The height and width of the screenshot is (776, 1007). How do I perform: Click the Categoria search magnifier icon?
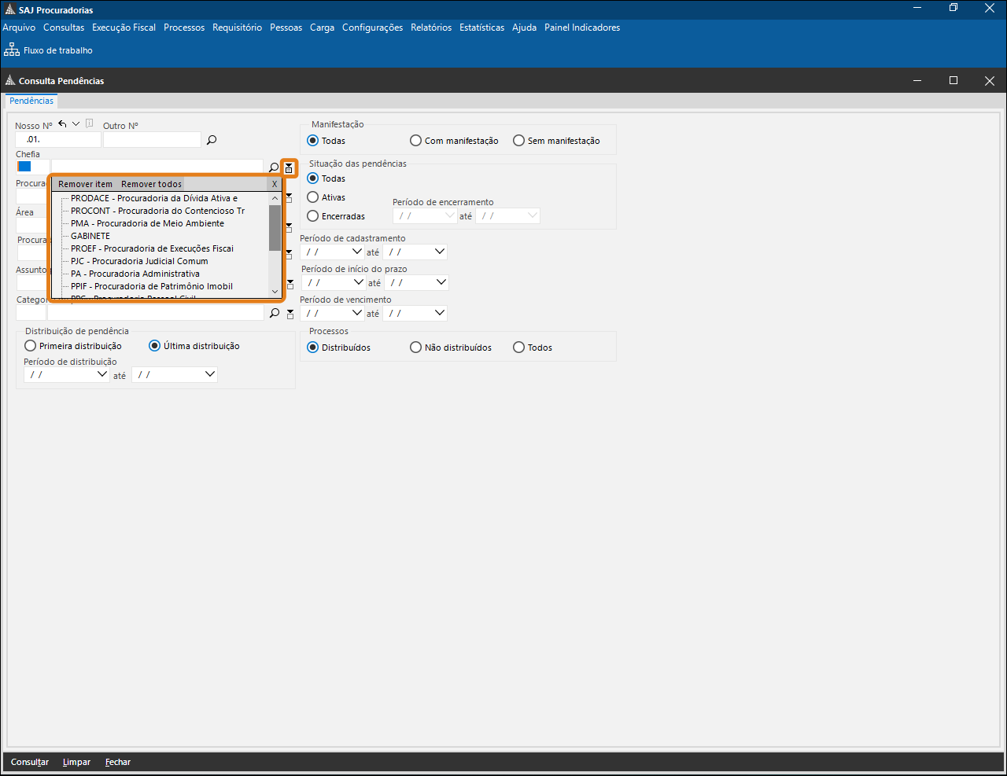point(274,313)
